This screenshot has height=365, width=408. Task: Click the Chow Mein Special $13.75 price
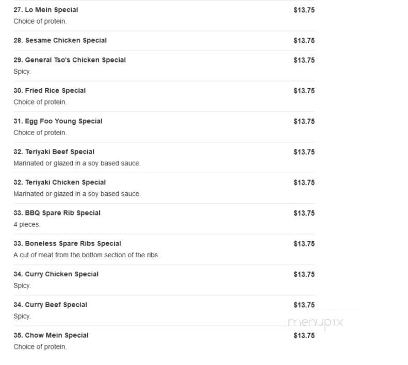(x=304, y=336)
